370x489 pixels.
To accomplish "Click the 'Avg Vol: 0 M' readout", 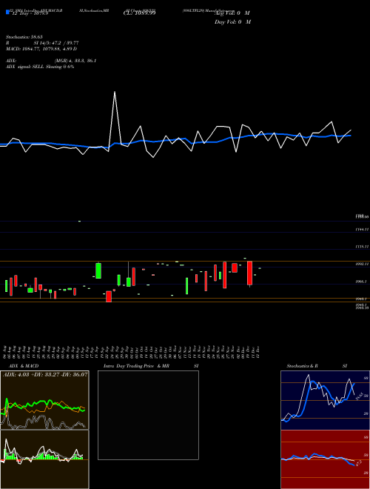I will pos(232,13).
